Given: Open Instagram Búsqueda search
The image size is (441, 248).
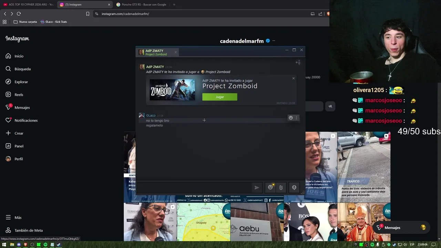Looking at the screenshot, I should 18,69.
